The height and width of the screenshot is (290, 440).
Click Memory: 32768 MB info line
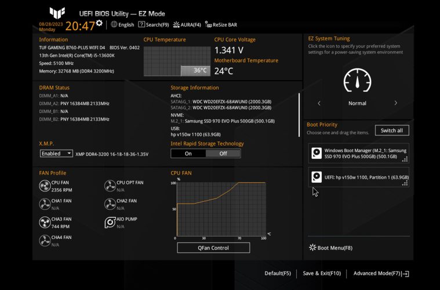click(x=77, y=71)
